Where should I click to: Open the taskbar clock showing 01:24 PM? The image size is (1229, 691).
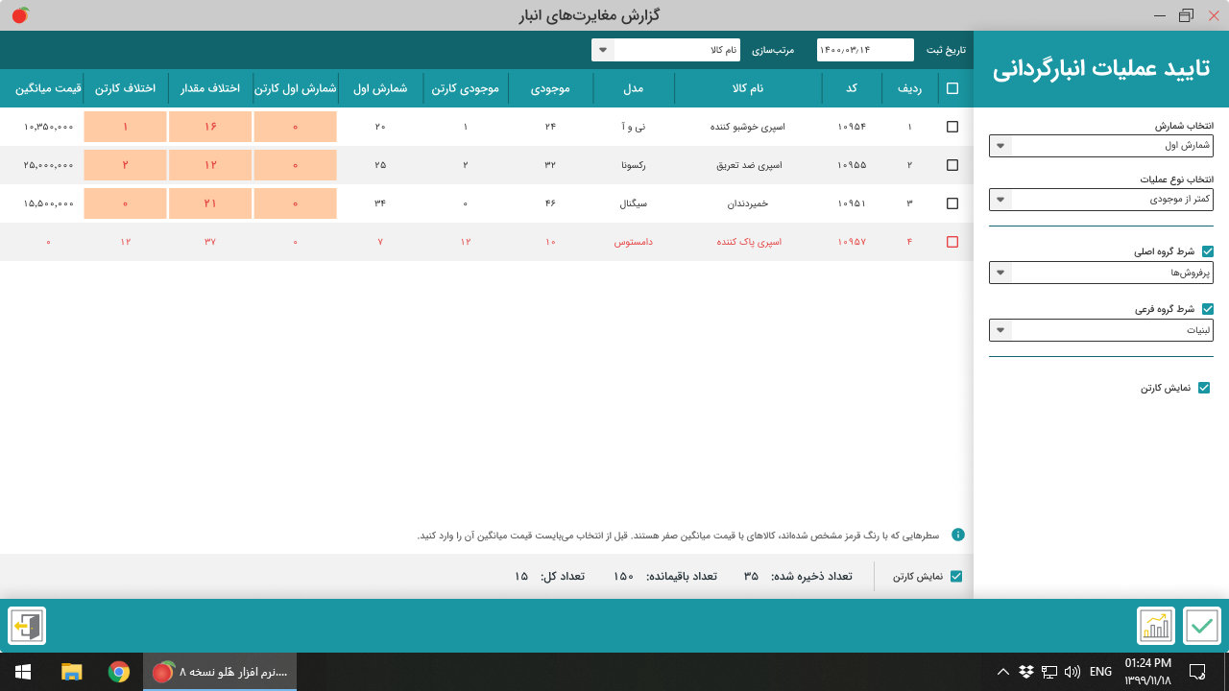click(1148, 672)
